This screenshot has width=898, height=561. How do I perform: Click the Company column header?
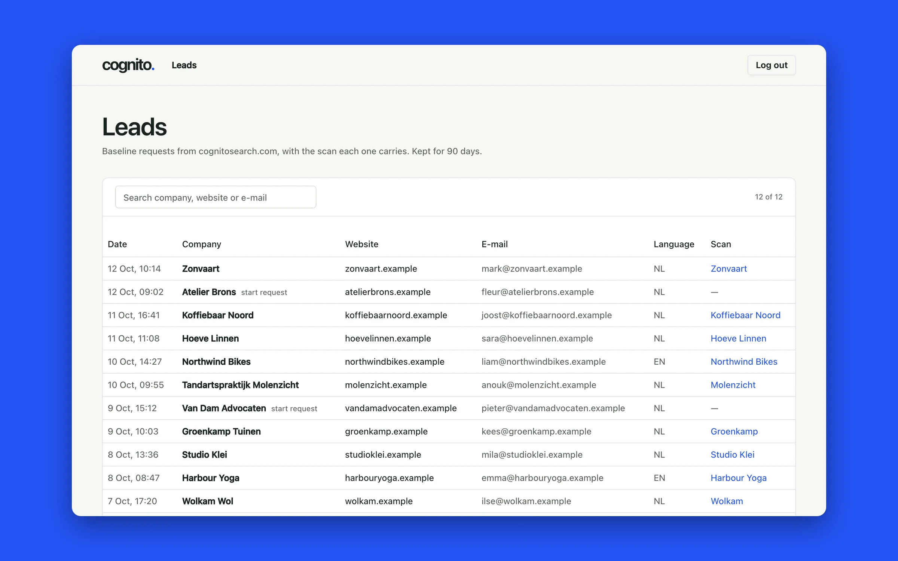[201, 244]
